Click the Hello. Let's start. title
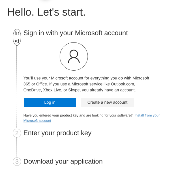 click(46, 12)
